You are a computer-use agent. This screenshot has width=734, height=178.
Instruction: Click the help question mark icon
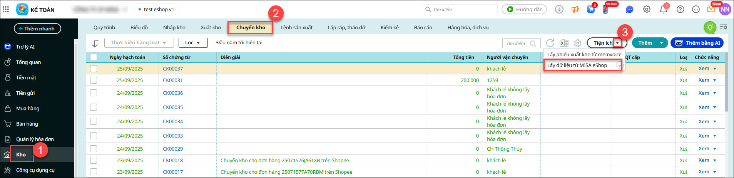680,9
